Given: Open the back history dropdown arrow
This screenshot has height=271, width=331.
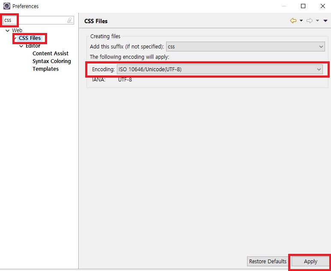Looking at the screenshot, I should click(x=301, y=21).
